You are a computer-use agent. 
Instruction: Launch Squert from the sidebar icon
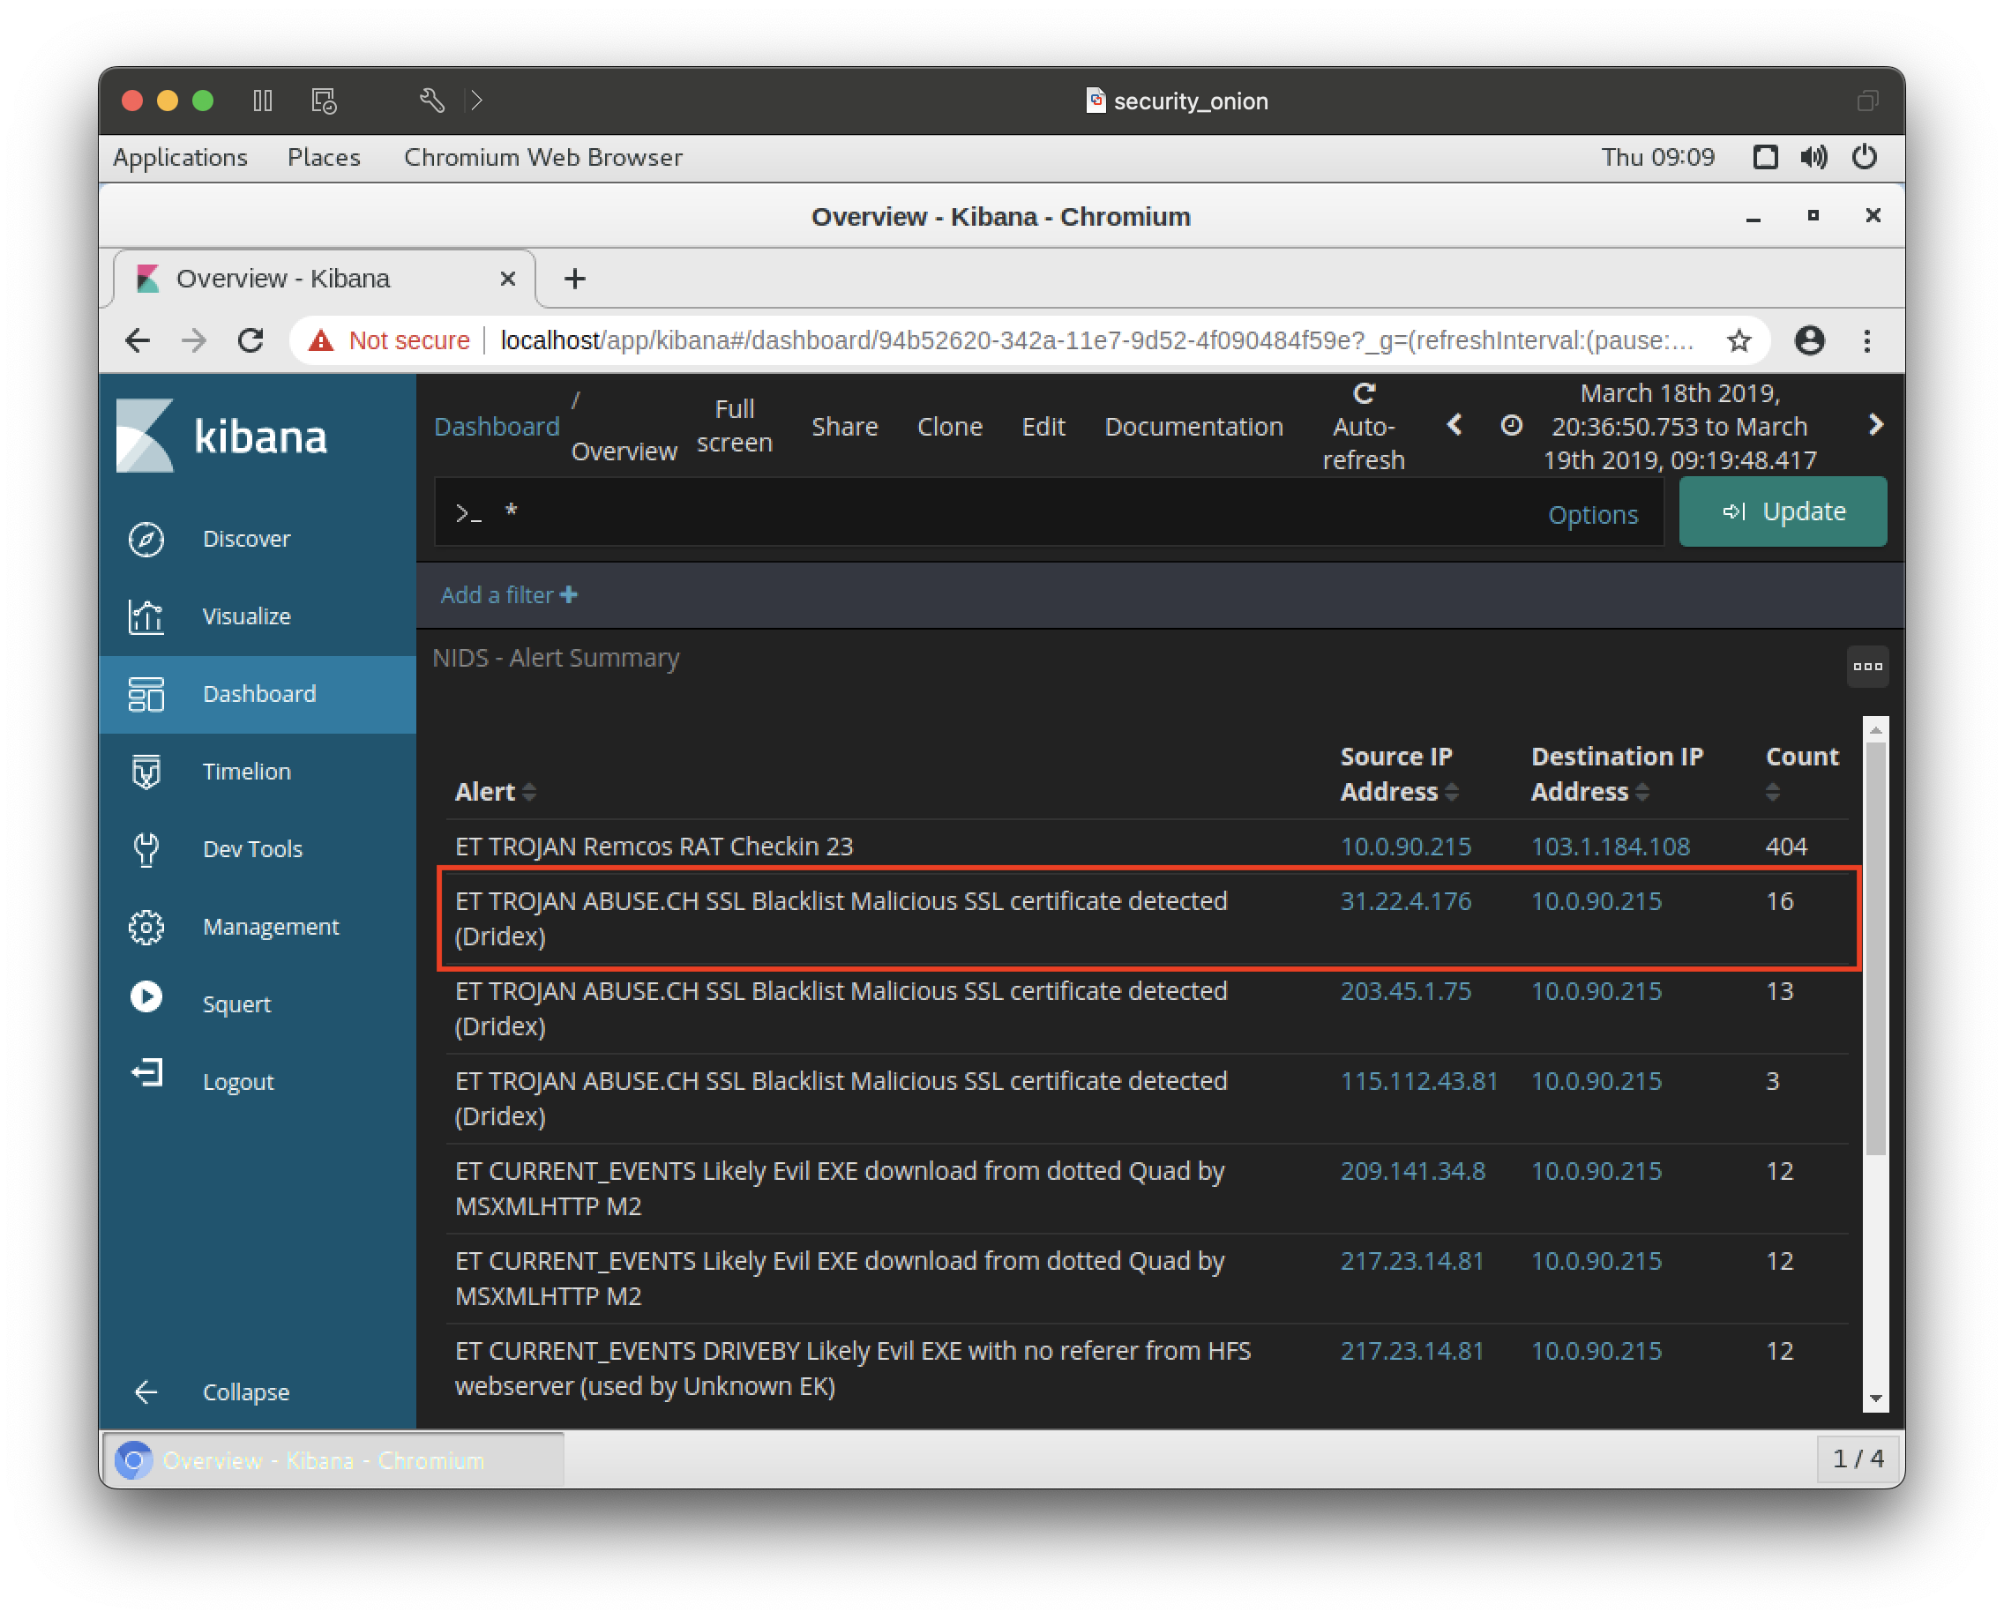(146, 997)
